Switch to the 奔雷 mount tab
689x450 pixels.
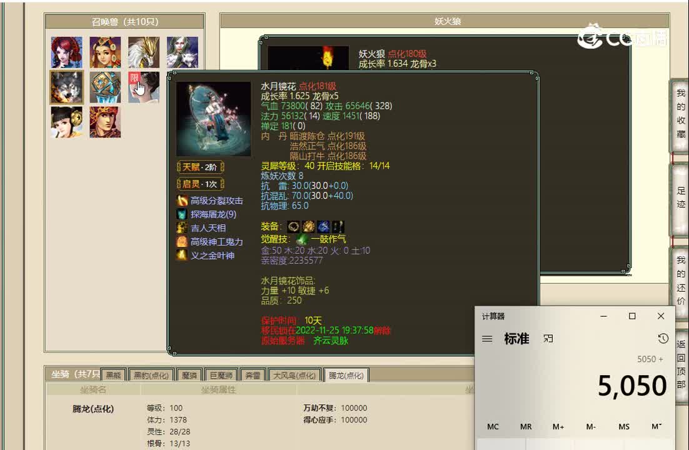(x=253, y=375)
